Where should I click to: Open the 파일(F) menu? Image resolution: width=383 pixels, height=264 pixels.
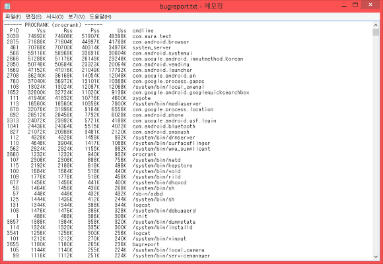click(13, 16)
